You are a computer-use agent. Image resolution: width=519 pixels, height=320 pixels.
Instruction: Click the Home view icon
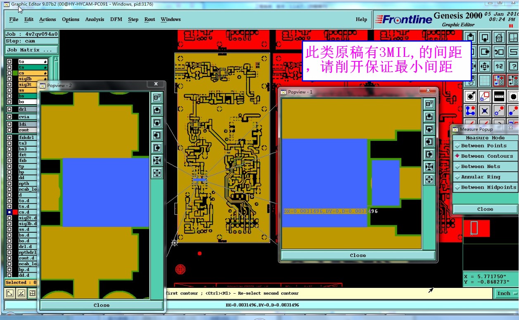pos(499,38)
